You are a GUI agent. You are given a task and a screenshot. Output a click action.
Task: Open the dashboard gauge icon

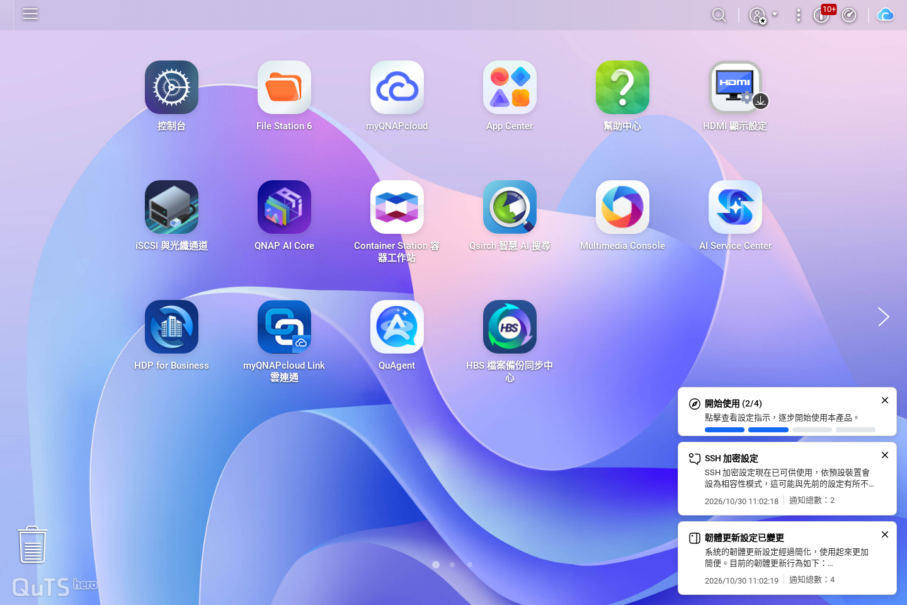coord(849,15)
